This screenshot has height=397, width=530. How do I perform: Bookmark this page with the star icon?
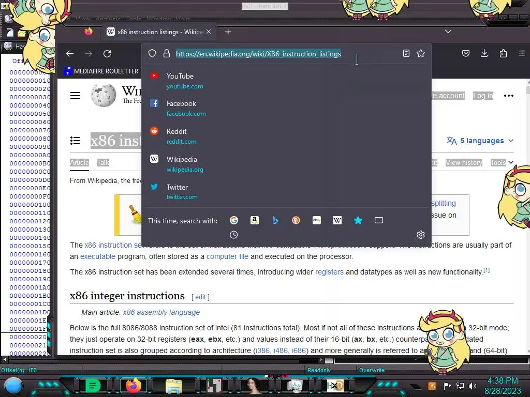point(420,53)
